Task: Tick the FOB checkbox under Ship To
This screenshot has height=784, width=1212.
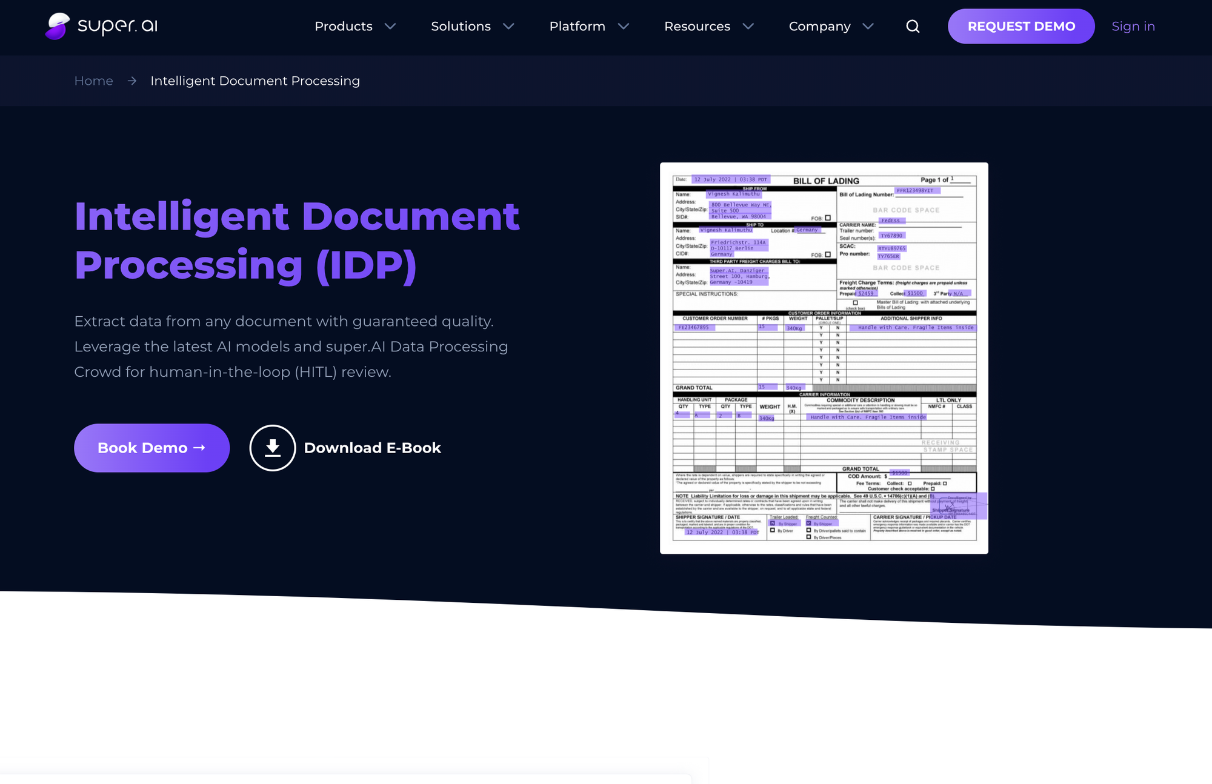Action: (828, 254)
